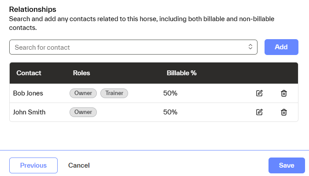Edit John Smith relationship entry
The height and width of the screenshot is (176, 309).
pyautogui.click(x=259, y=112)
